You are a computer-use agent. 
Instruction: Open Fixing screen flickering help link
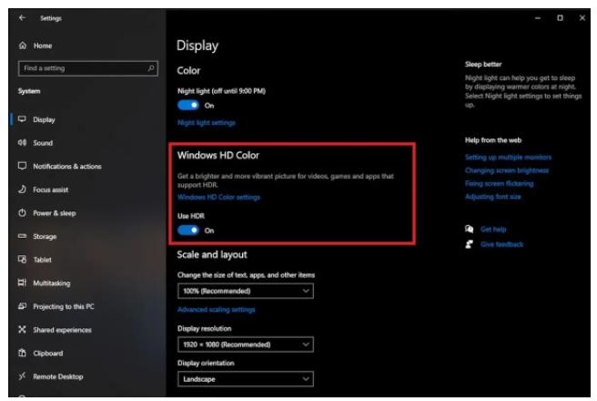[x=499, y=183]
